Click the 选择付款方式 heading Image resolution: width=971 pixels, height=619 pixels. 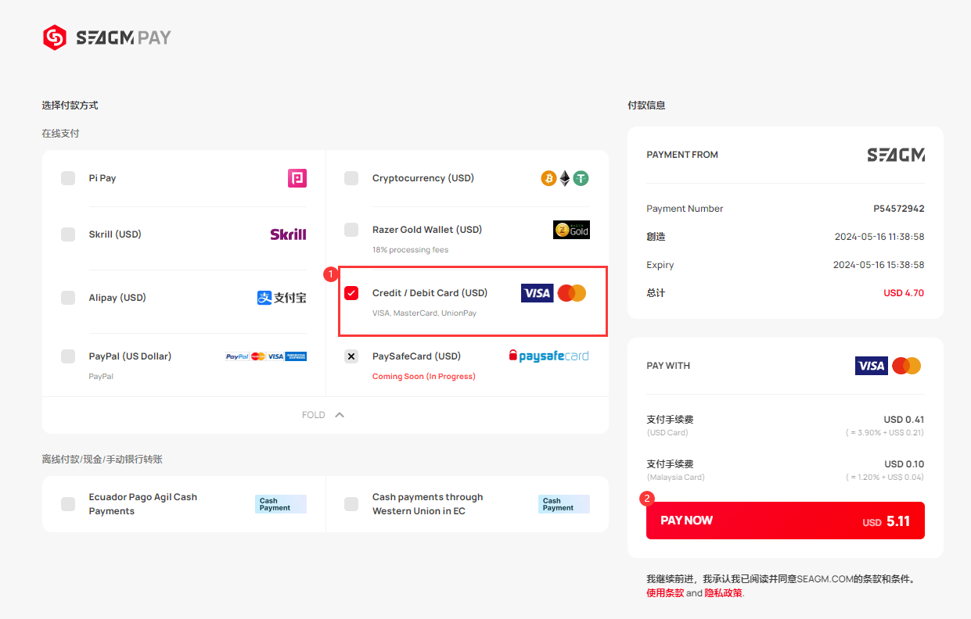click(x=70, y=106)
